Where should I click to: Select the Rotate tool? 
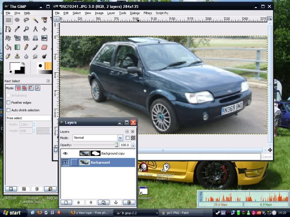pos(8,38)
